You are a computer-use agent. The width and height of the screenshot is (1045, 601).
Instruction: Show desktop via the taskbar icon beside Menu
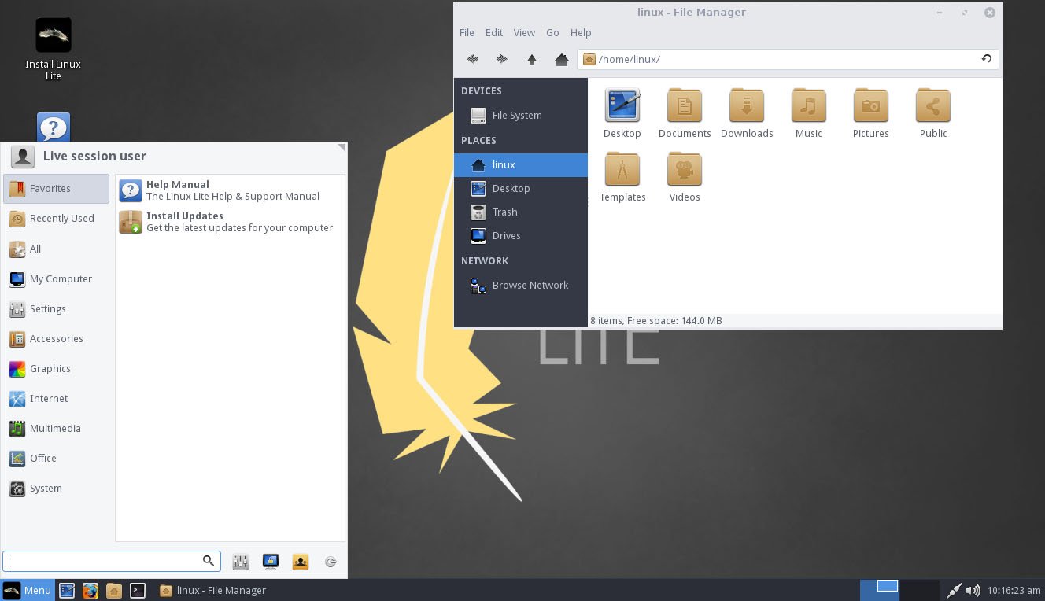67,590
